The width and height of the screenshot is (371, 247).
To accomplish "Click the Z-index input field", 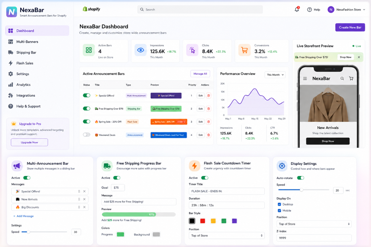I will 314,238.
